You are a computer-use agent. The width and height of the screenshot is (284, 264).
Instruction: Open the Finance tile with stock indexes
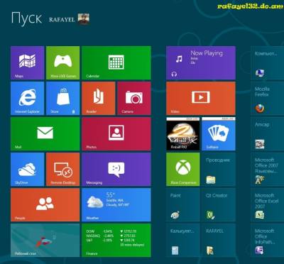(x=116, y=241)
